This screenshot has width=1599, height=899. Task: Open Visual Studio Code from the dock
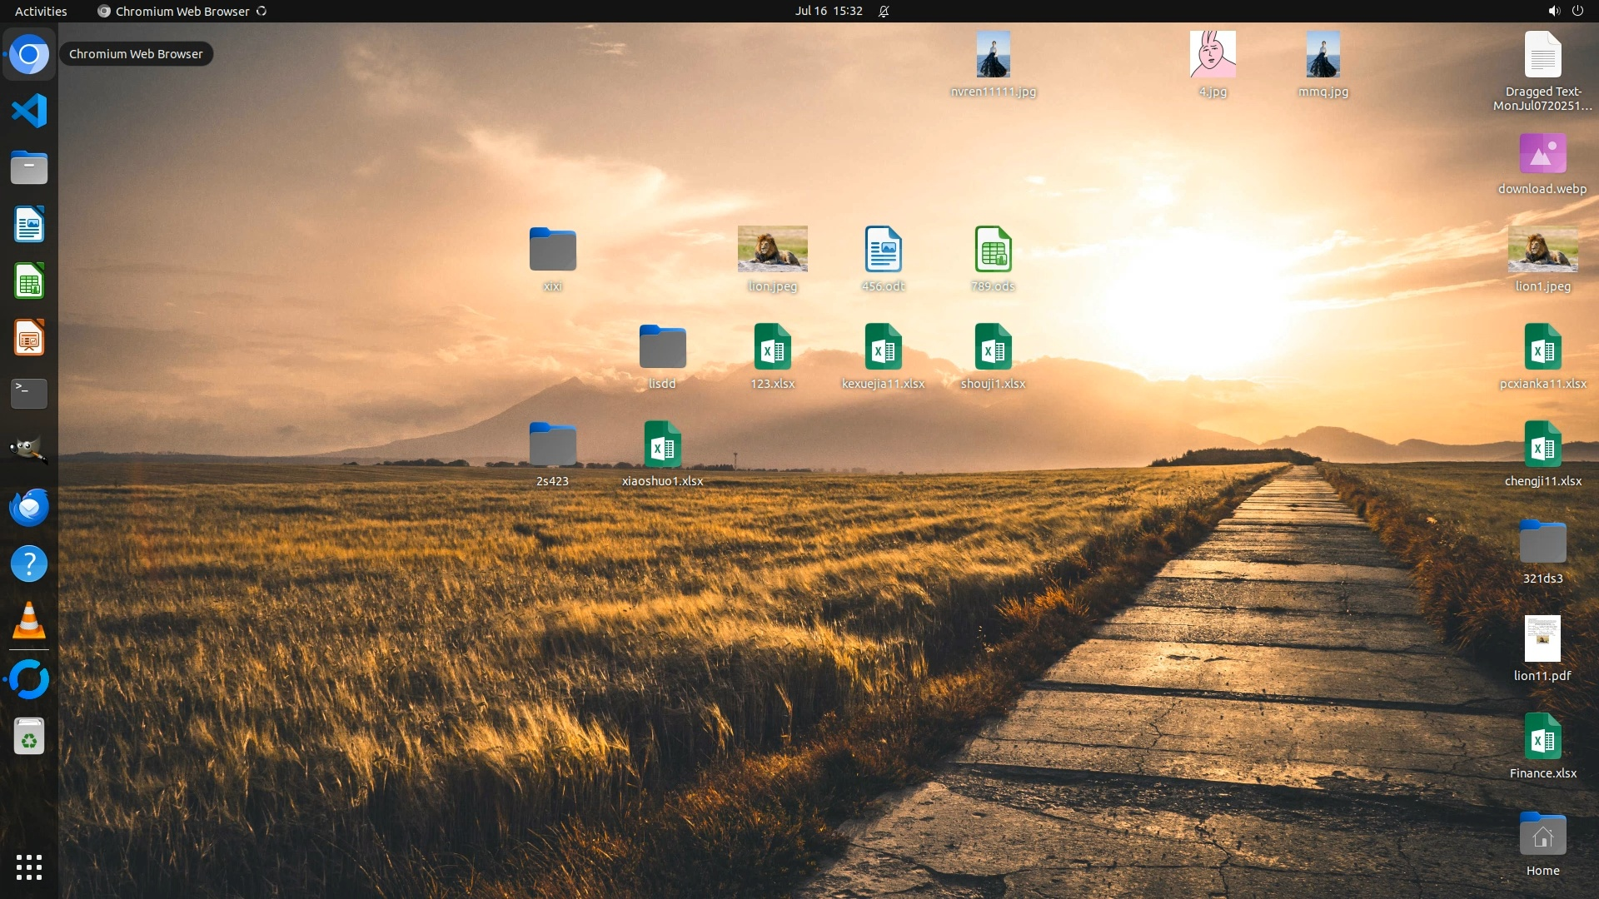tap(29, 111)
